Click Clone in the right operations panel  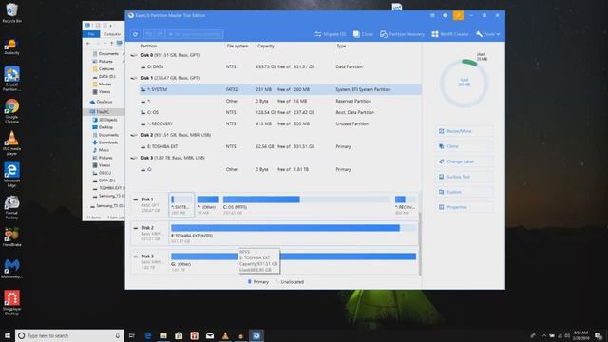pyautogui.click(x=465, y=146)
